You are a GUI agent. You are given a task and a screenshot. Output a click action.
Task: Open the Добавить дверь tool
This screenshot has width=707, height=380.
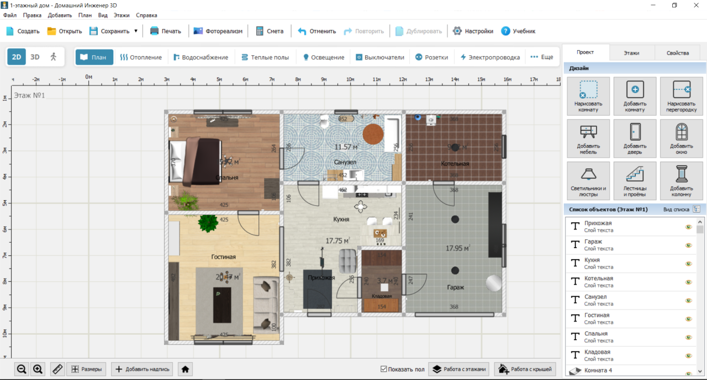[635, 138]
